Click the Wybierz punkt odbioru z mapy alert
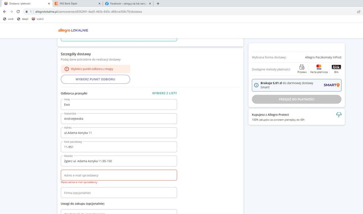 tap(95, 69)
